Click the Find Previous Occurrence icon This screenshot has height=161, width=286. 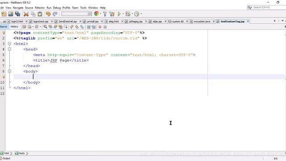tap(50, 27)
